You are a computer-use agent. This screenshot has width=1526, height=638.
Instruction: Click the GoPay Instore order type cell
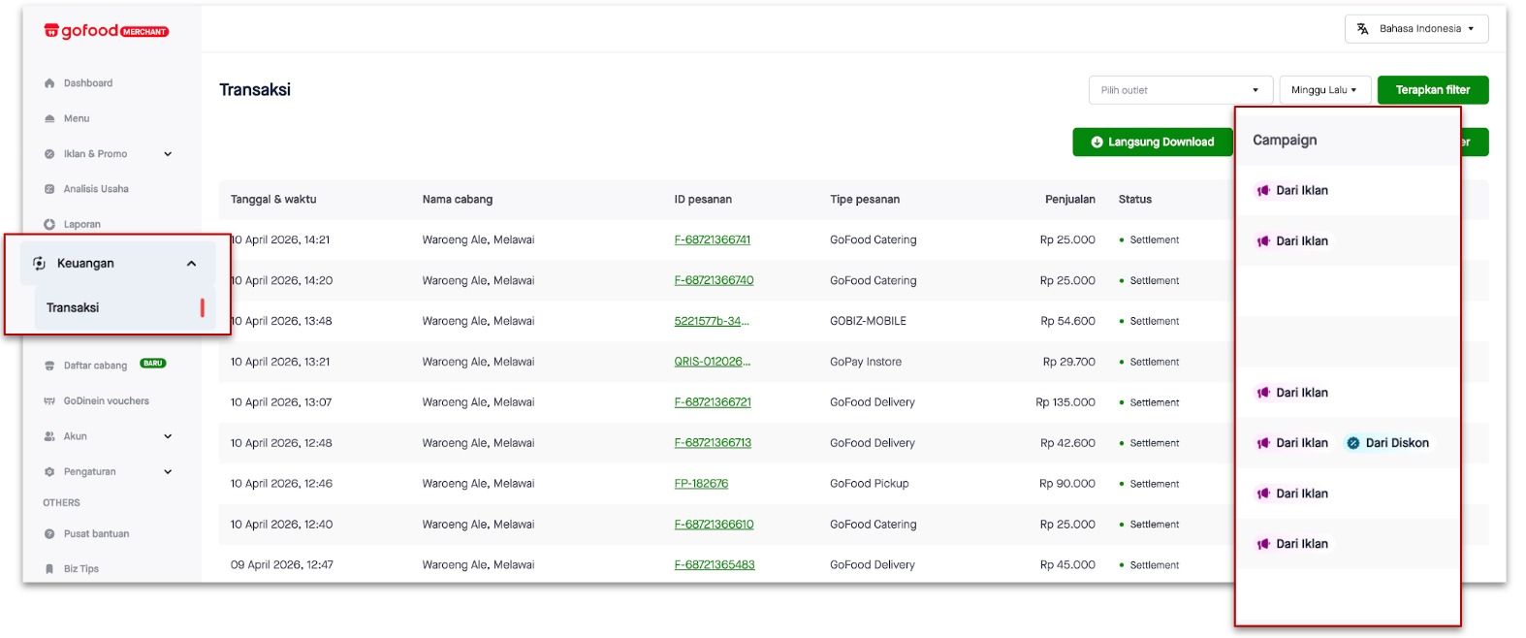coord(866,362)
